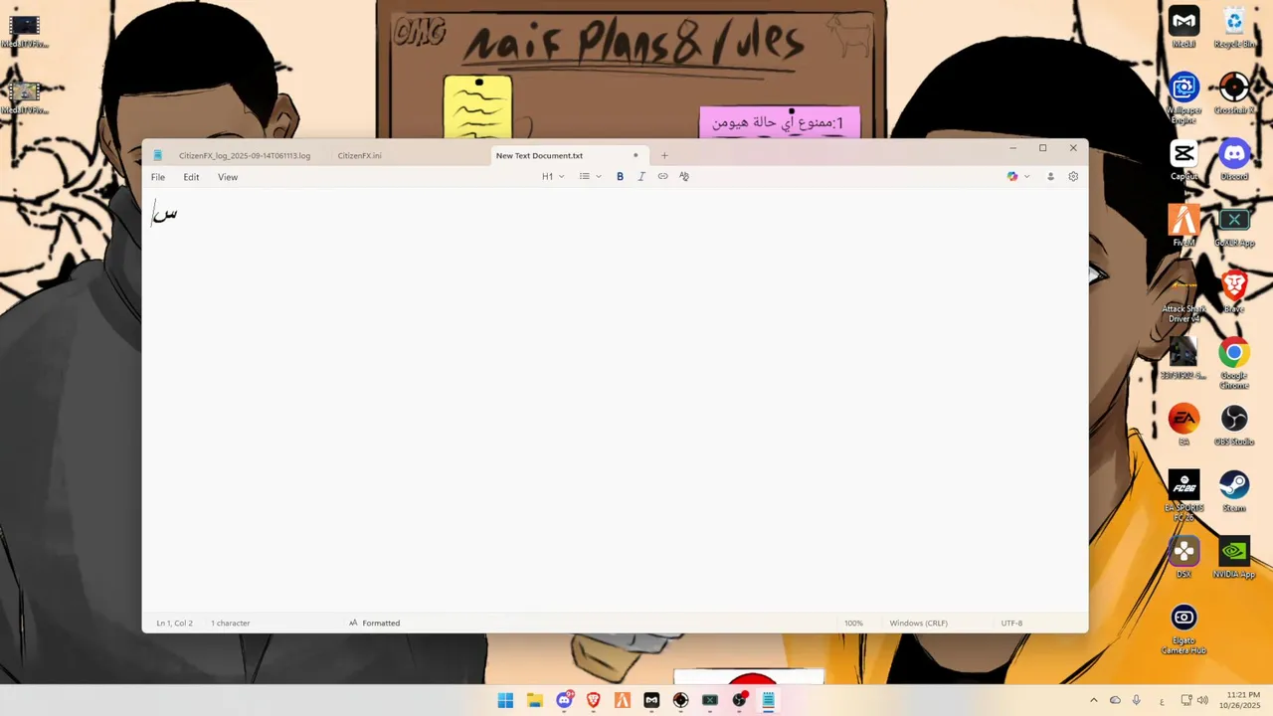The width and height of the screenshot is (1273, 716).
Task: Open Brave browser from the taskbar
Action: (593, 700)
